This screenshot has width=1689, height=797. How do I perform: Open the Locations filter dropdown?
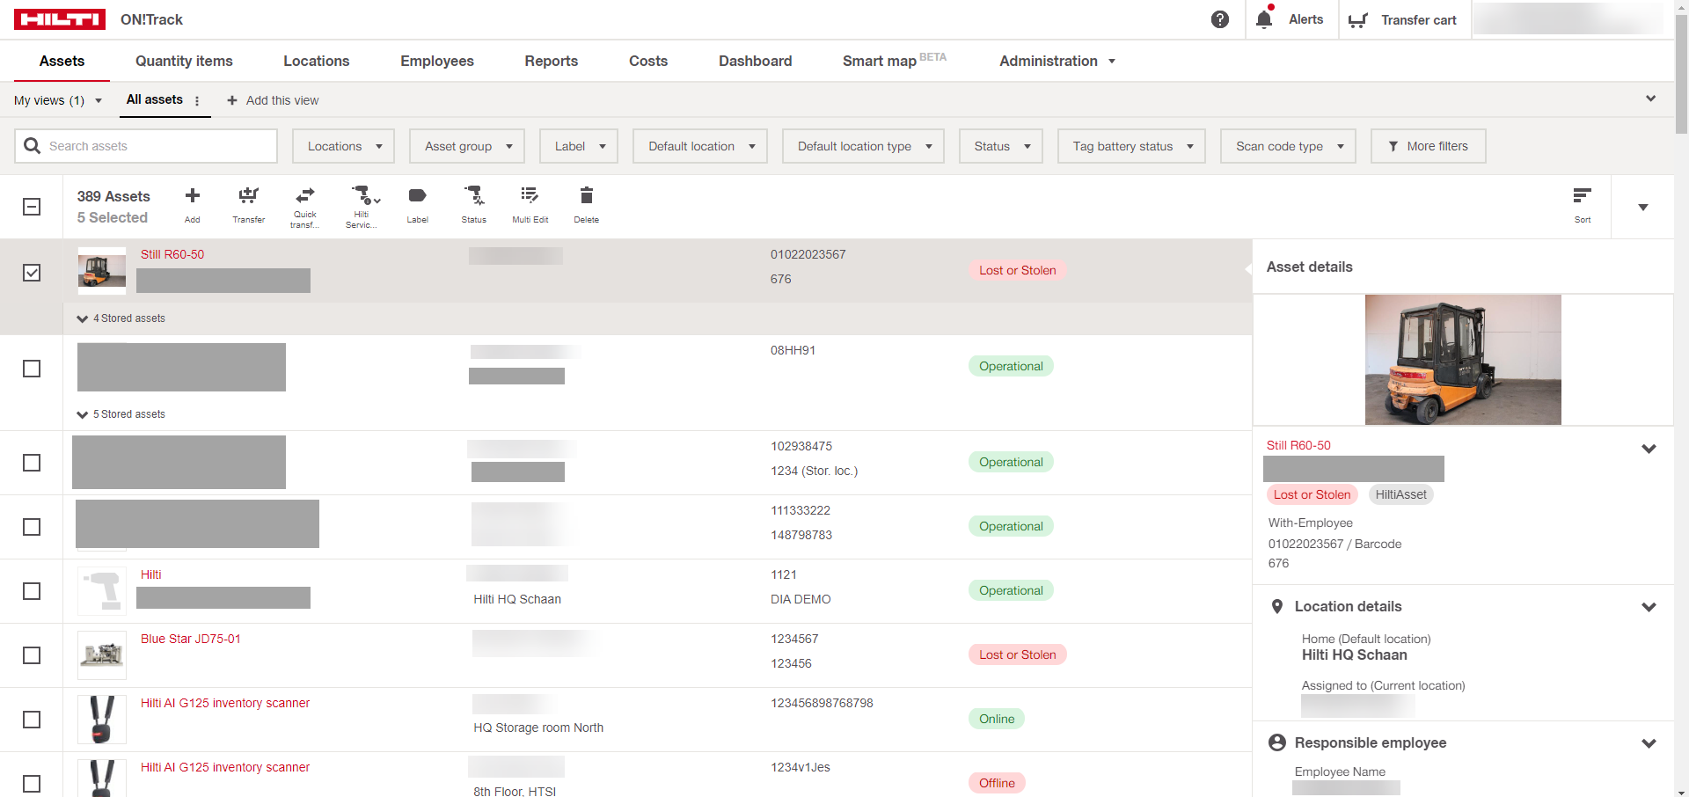point(343,146)
